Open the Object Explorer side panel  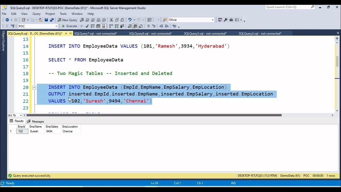point(3,41)
